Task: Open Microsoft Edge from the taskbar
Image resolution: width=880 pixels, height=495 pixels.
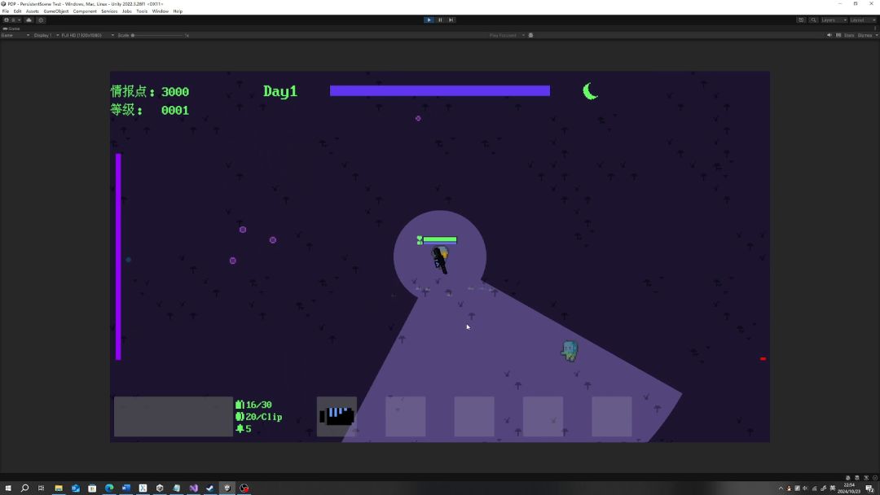Action: tap(109, 488)
